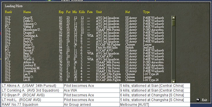Image resolution: width=212 pixels, height=107 pixels.
Task: Click WIA fate in Berg W. row
Action: point(90,54)
